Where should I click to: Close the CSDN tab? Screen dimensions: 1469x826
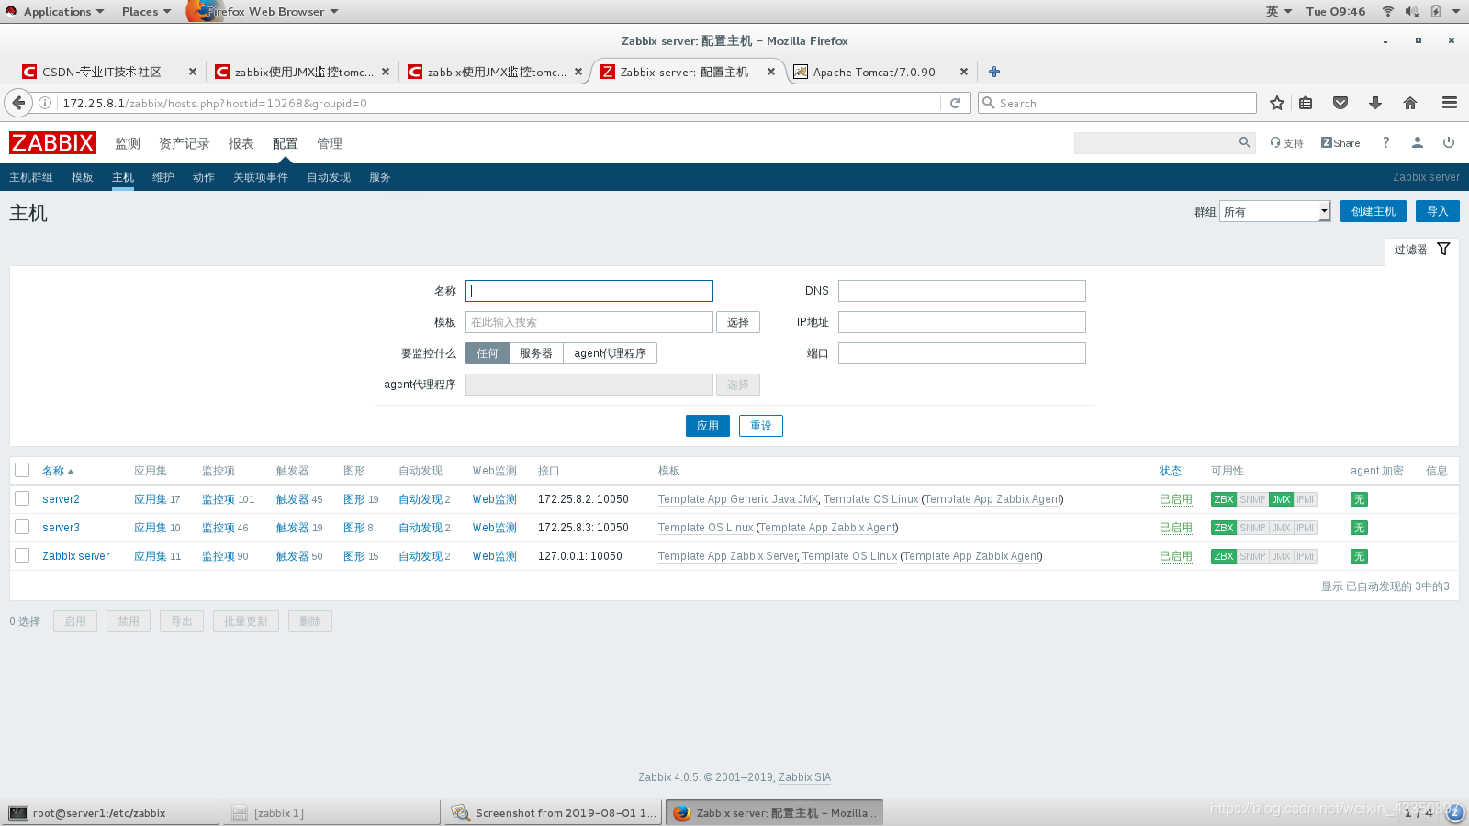click(193, 72)
